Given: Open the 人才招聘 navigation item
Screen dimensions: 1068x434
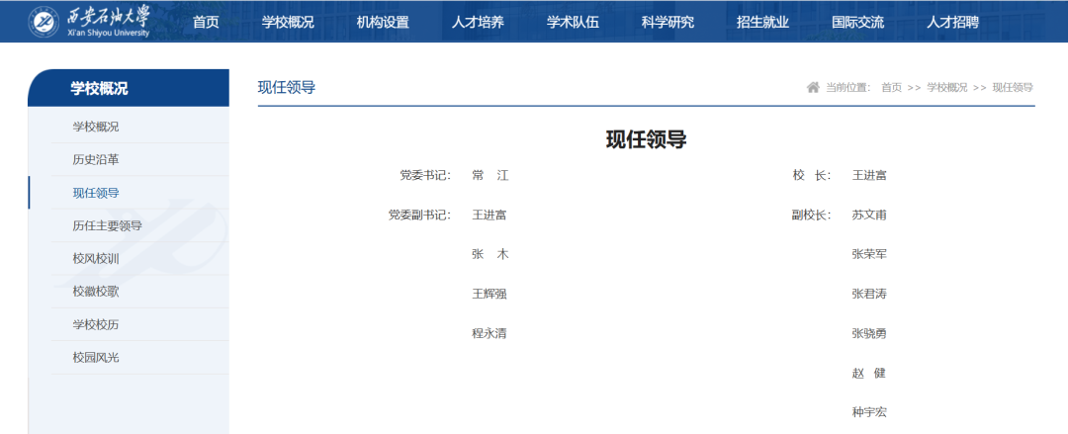Looking at the screenshot, I should [952, 22].
